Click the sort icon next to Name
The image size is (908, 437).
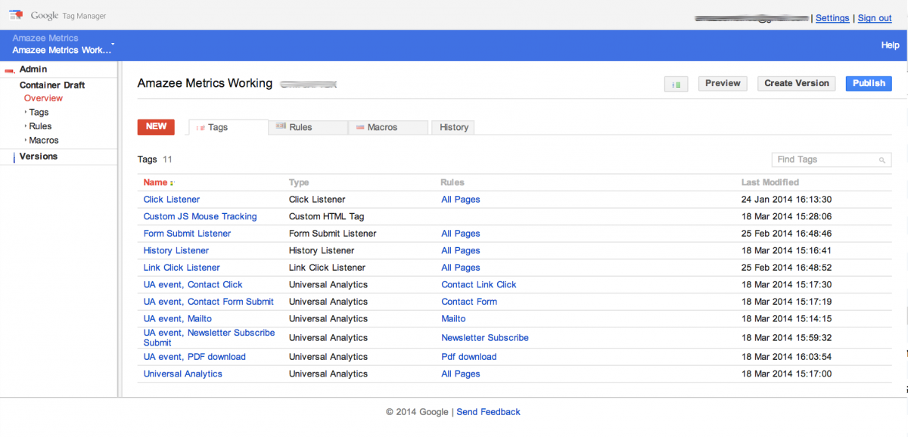172,183
